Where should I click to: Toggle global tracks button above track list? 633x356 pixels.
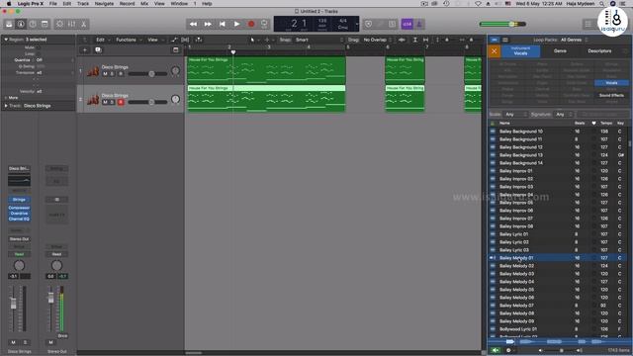[x=176, y=50]
